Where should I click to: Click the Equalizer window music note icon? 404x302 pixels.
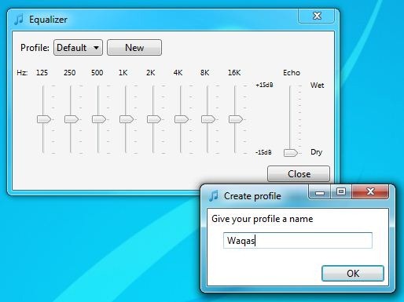[x=19, y=20]
